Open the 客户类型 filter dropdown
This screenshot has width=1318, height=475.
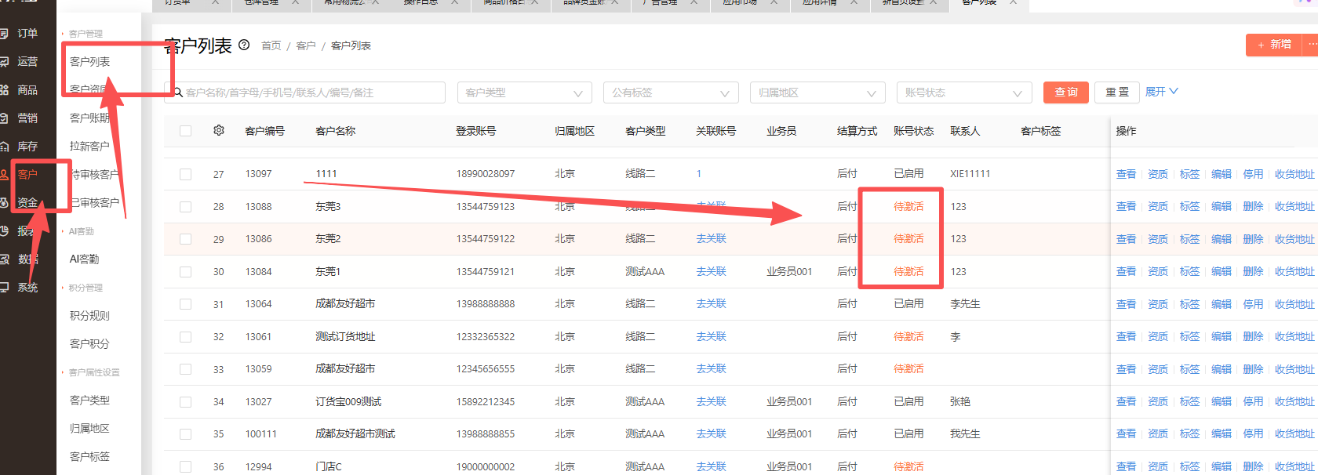pyautogui.click(x=524, y=92)
